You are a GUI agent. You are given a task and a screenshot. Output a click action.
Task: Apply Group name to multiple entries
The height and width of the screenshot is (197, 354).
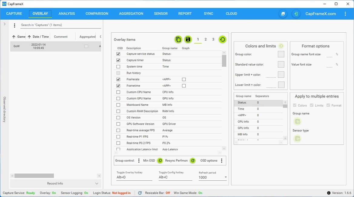(x=298, y=121)
